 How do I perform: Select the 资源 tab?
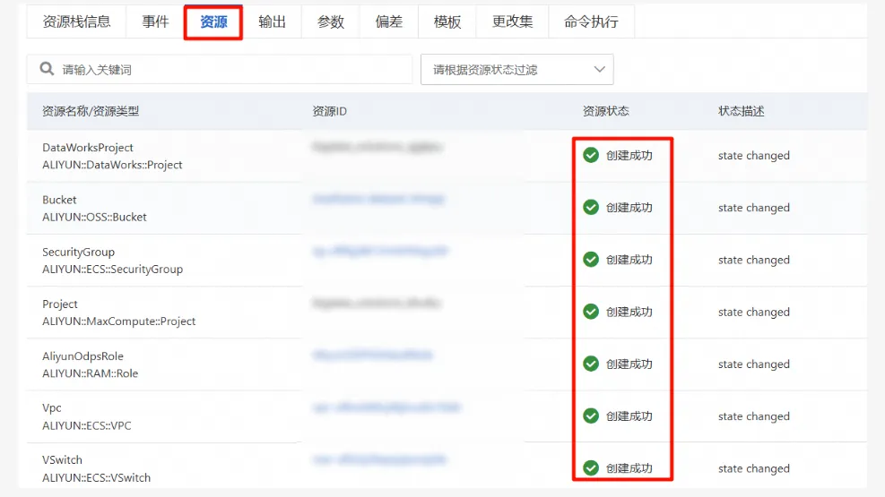tap(213, 22)
